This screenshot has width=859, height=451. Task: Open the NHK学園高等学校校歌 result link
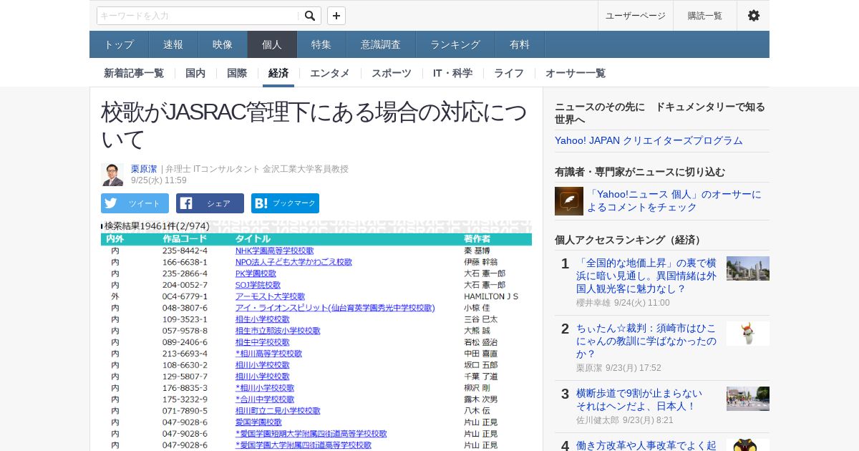pyautogui.click(x=274, y=251)
